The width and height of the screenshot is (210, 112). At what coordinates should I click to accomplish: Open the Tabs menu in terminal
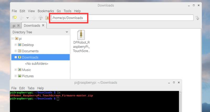pos(31,88)
